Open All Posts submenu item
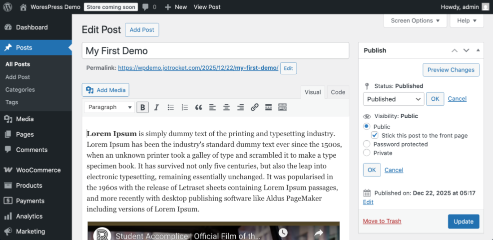 coord(17,64)
